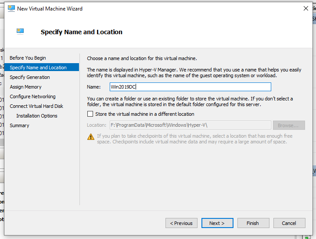Open the Installation Options step
316x239 pixels.
[37, 116]
